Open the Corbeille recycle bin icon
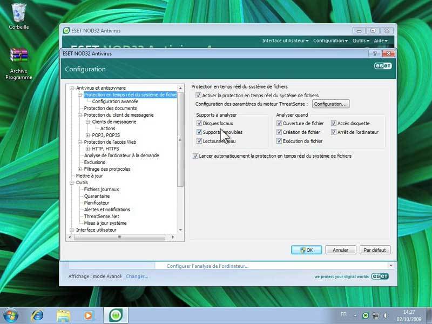The width and height of the screenshot is (432, 324). [x=19, y=16]
